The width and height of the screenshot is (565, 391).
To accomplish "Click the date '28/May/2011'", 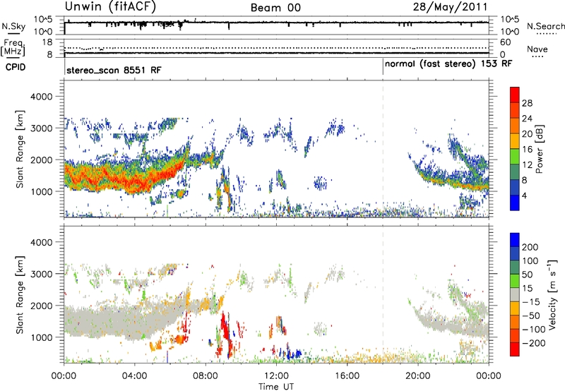I will (450, 6).
